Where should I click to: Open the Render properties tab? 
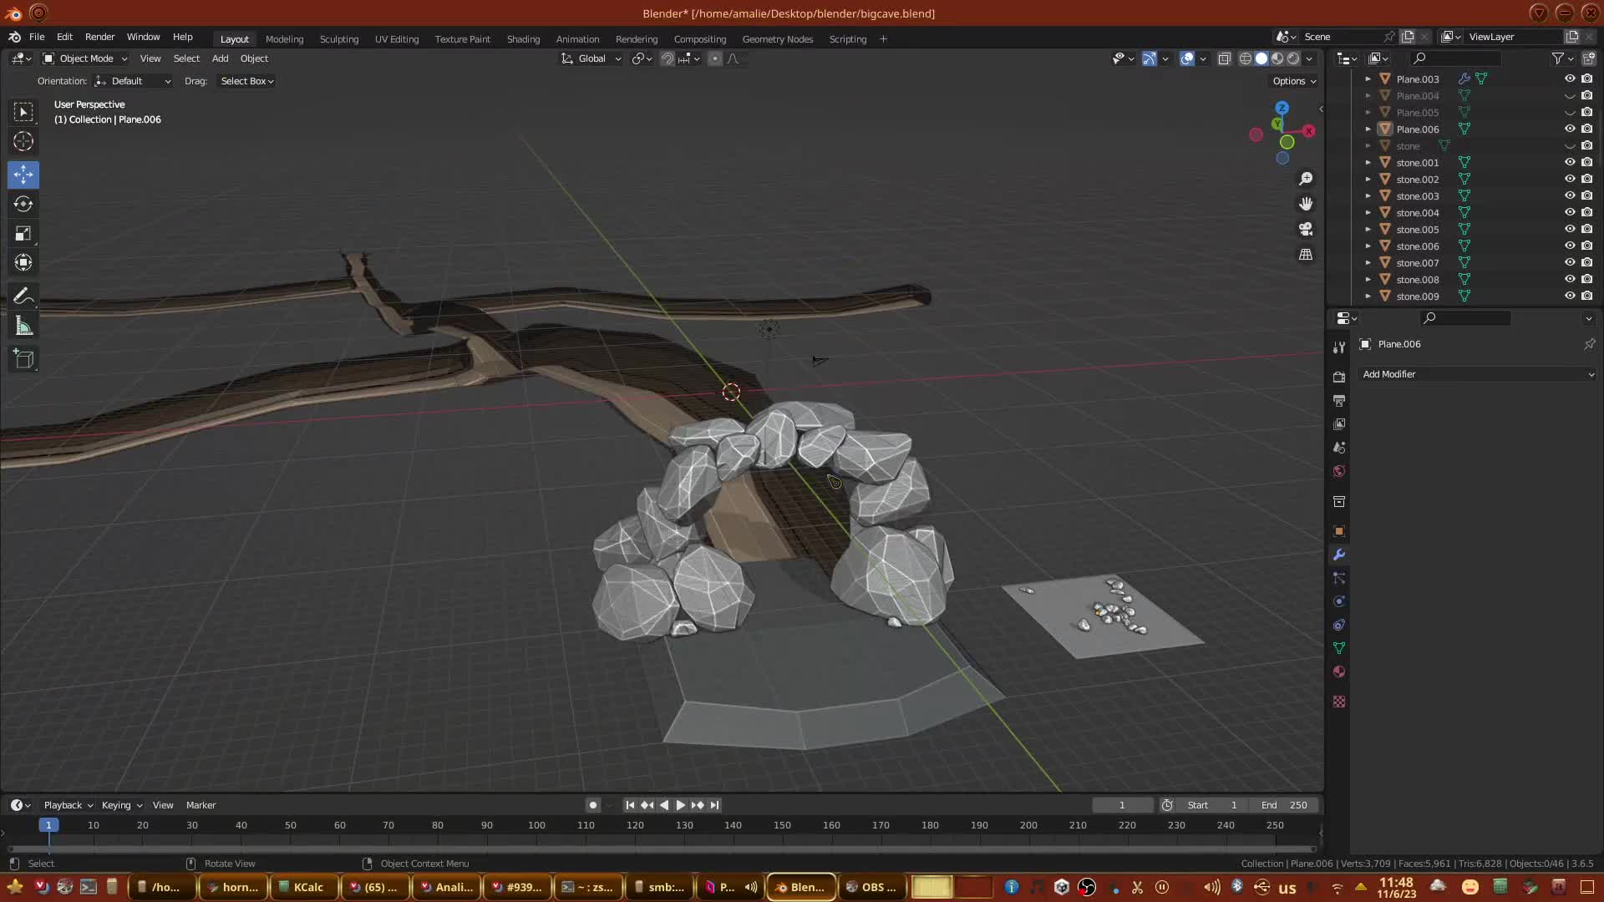[x=1339, y=378]
